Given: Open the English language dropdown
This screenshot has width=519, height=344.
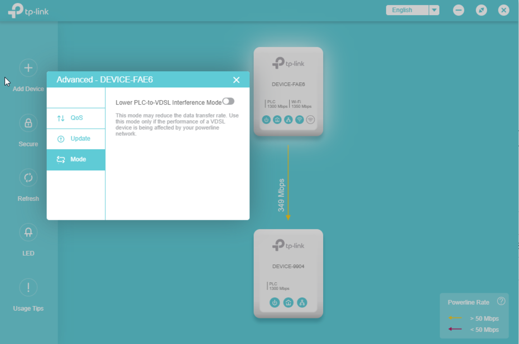Looking at the screenshot, I should coord(412,10).
